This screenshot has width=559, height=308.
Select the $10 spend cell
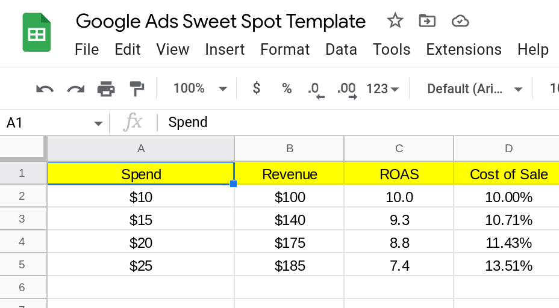tap(141, 197)
